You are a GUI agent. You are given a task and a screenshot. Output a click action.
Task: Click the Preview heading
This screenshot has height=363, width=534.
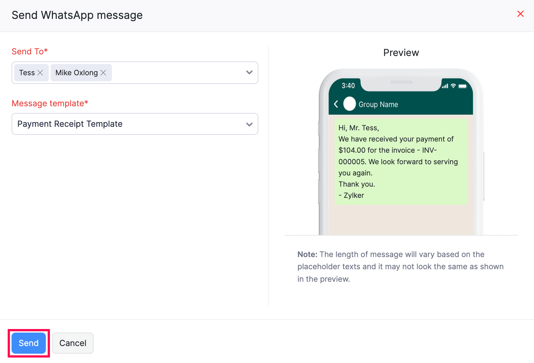(401, 52)
